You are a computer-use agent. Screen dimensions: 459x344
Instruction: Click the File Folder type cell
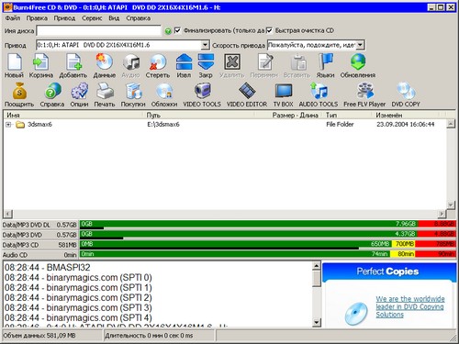340,125
